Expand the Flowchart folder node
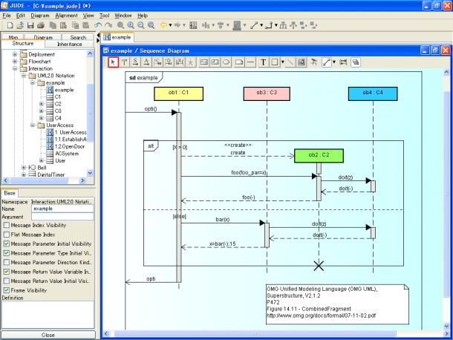Viewport: 453px width, 340px height. point(15,61)
